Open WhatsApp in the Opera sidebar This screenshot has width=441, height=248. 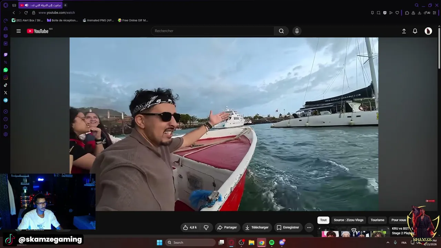coord(6,70)
